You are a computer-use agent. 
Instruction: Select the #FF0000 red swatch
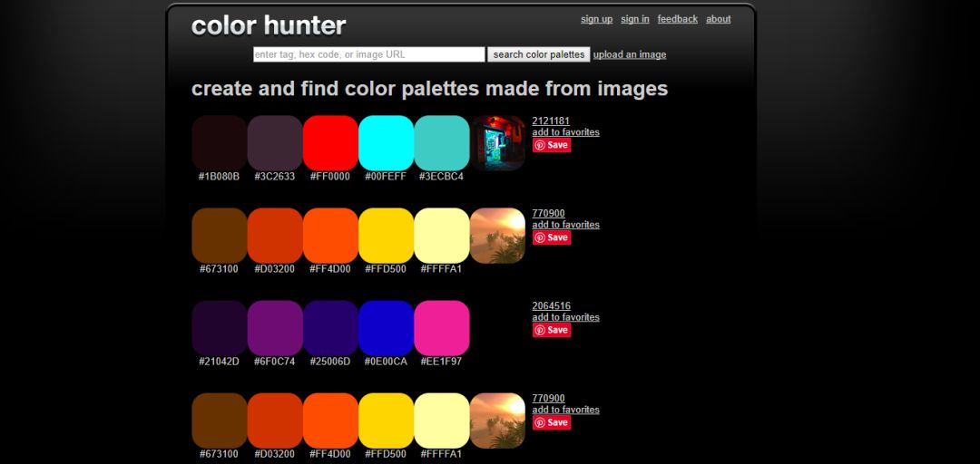[330, 143]
